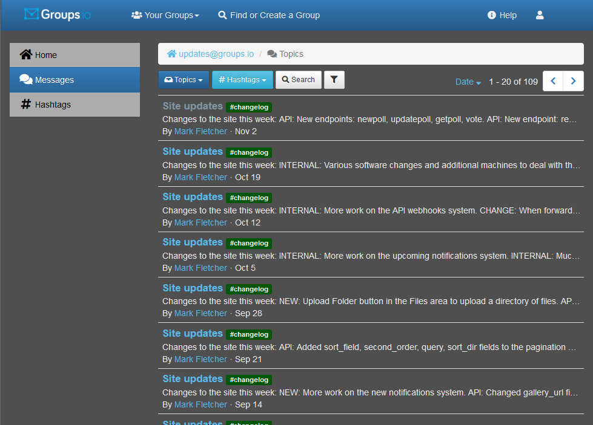Image resolution: width=593 pixels, height=425 pixels.
Task: Click the Topics breadcrumb text
Action: pyautogui.click(x=291, y=54)
